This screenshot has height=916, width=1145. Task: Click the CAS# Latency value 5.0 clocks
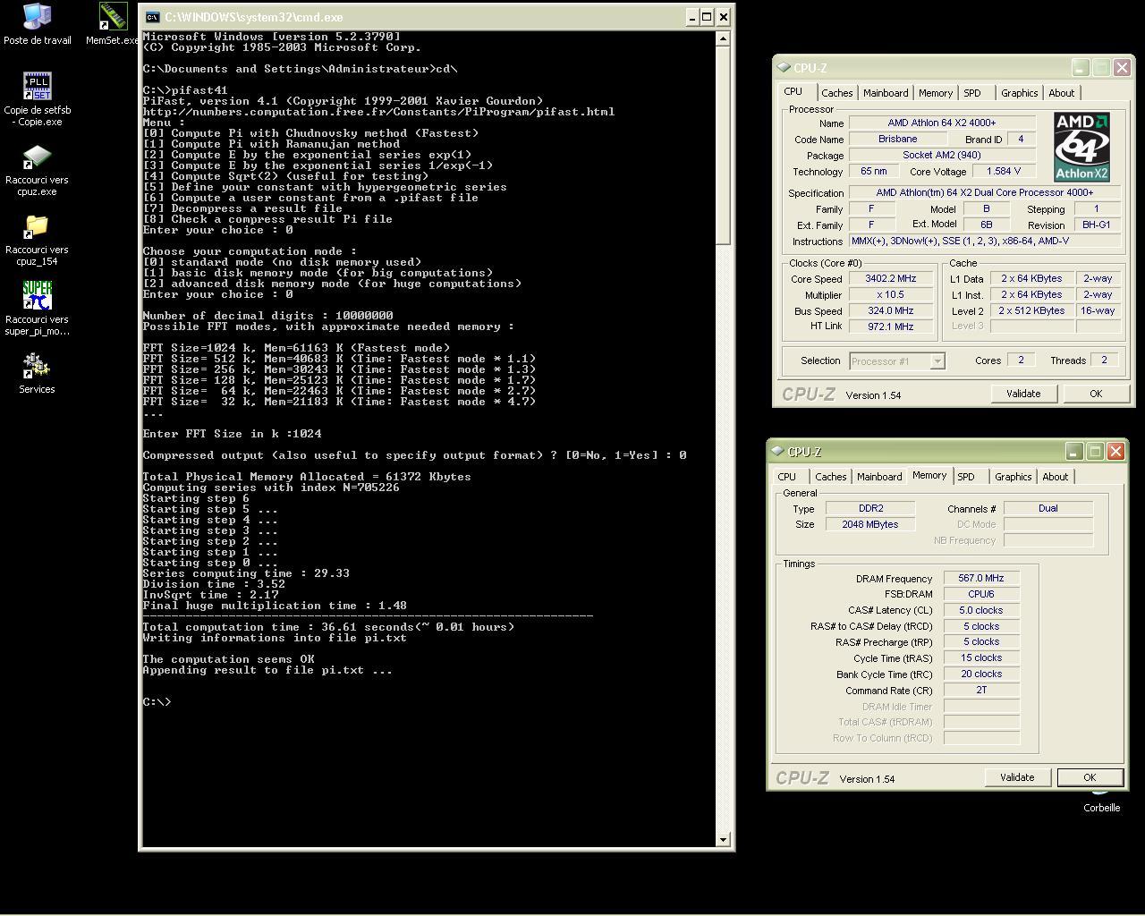click(981, 610)
